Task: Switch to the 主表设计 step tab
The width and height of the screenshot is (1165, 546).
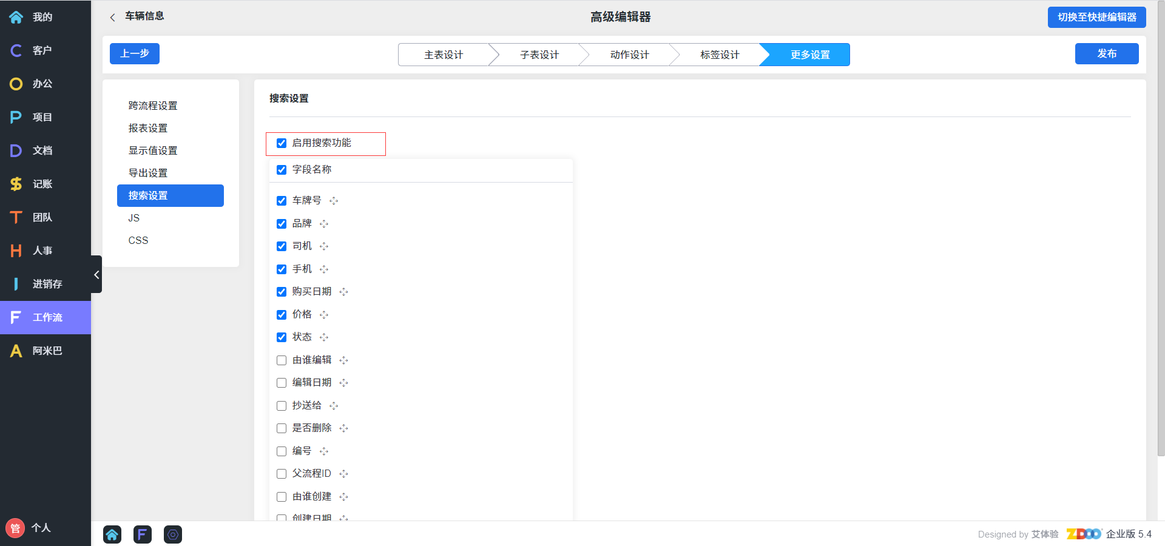Action: (444, 55)
